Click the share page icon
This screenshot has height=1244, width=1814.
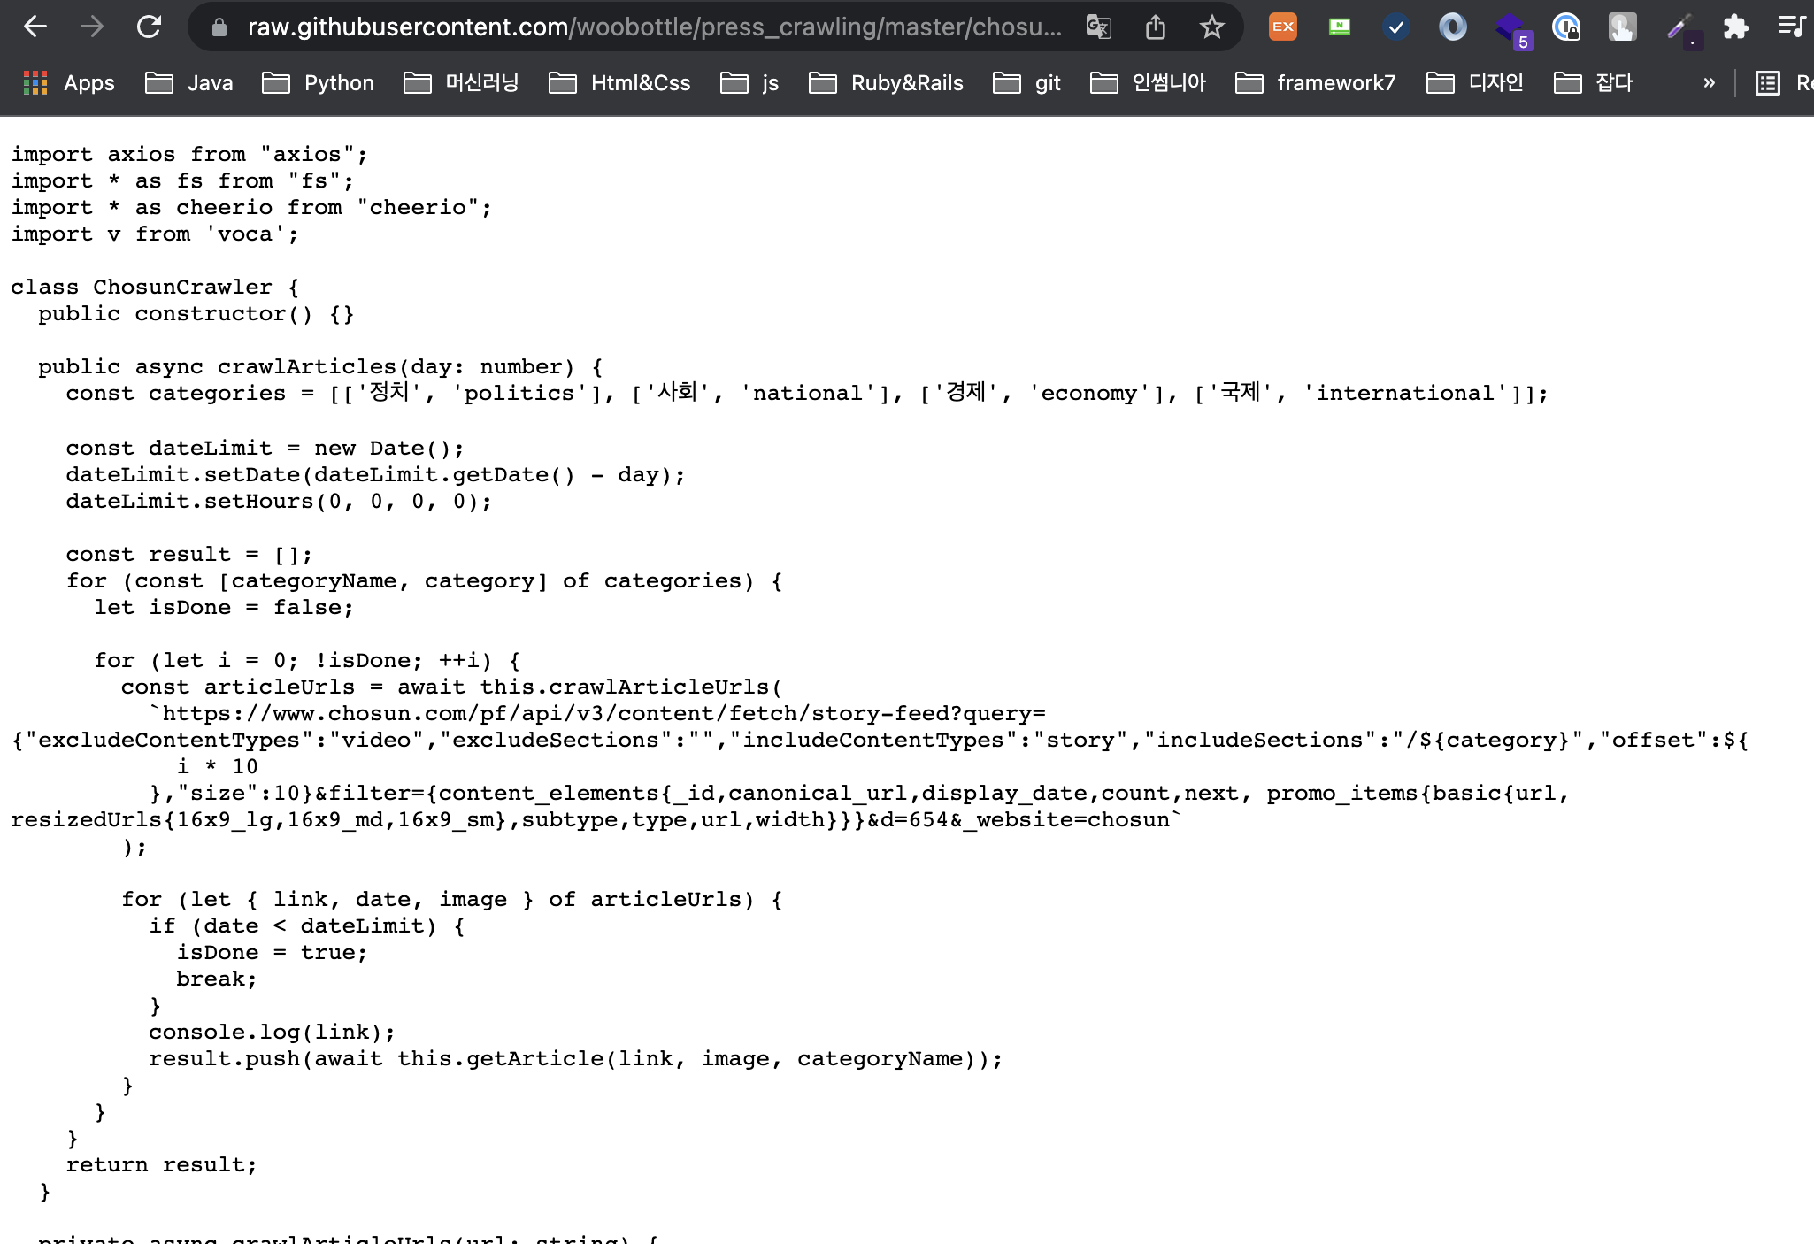[x=1156, y=27]
